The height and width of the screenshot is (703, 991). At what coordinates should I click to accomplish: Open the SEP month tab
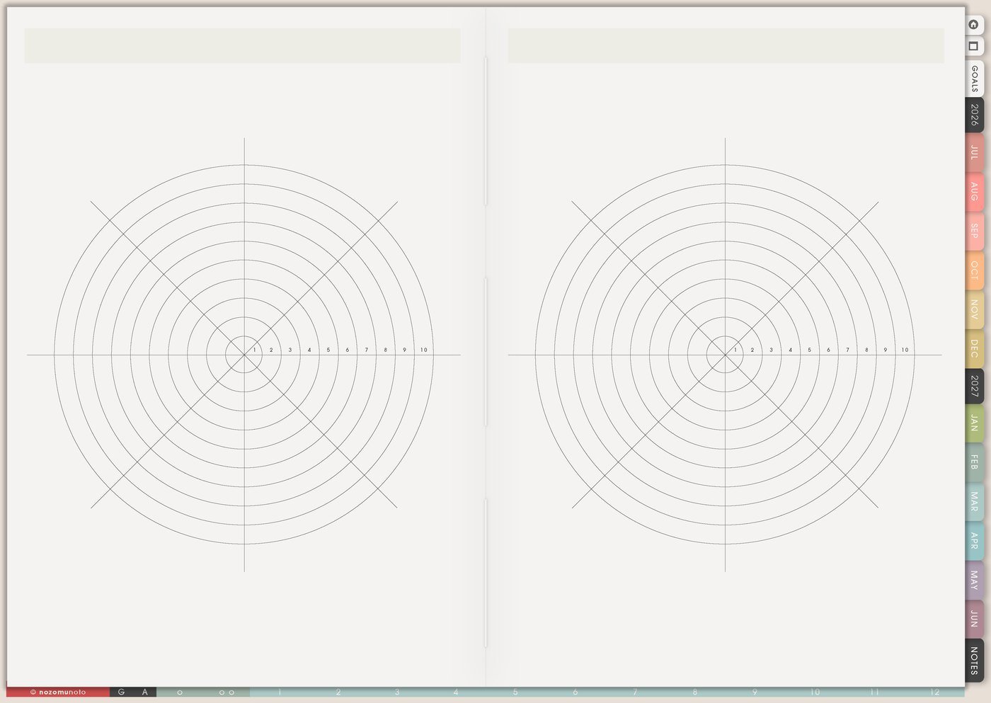coord(974,230)
